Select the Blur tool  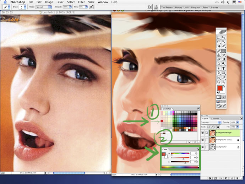pyautogui.click(x=219, y=64)
